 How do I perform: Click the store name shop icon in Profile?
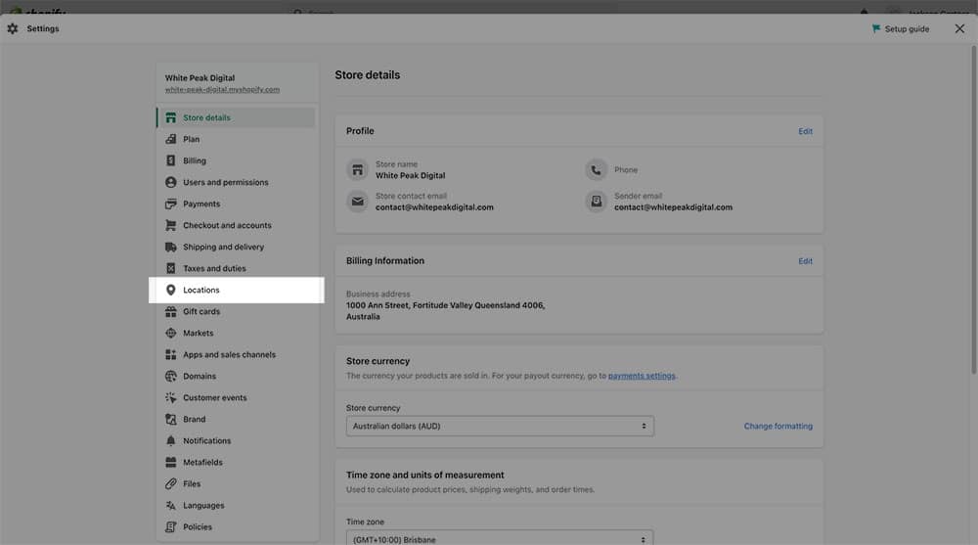pos(357,170)
